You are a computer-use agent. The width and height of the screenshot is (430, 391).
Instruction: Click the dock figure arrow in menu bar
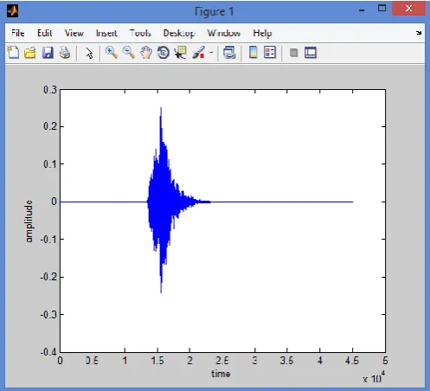(419, 33)
